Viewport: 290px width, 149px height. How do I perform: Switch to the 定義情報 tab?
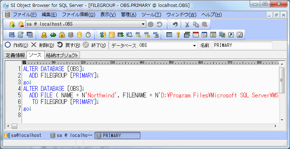[15, 55]
